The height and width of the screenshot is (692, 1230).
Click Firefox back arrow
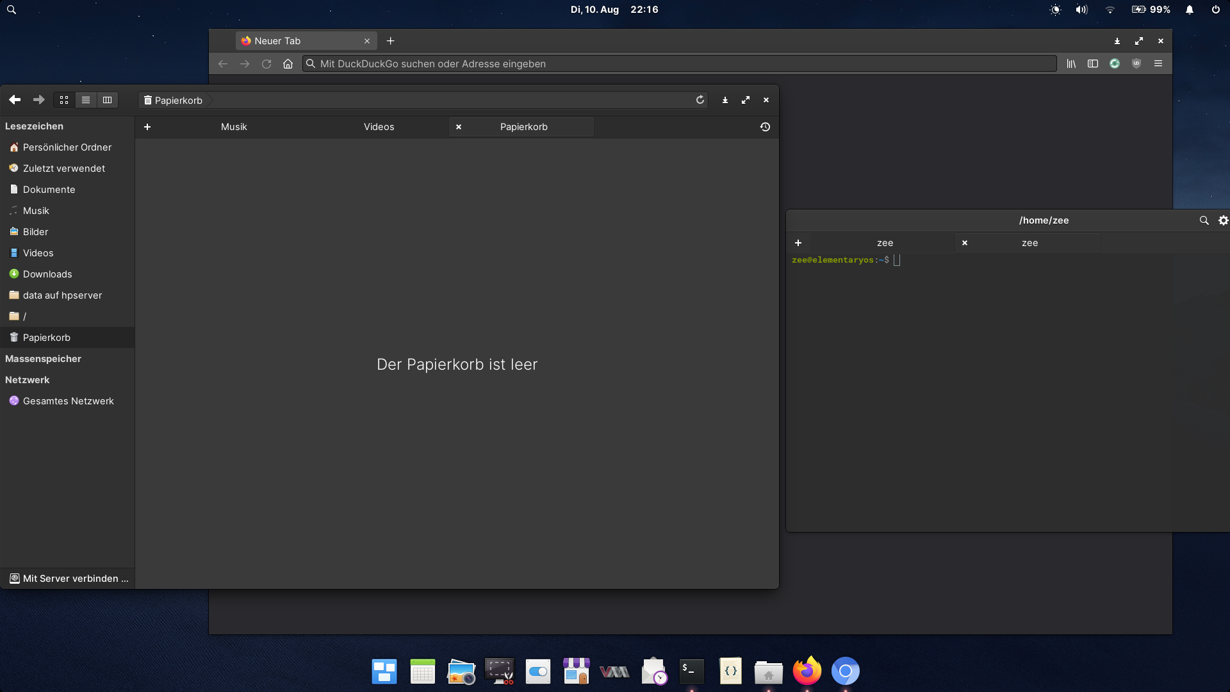pos(223,63)
